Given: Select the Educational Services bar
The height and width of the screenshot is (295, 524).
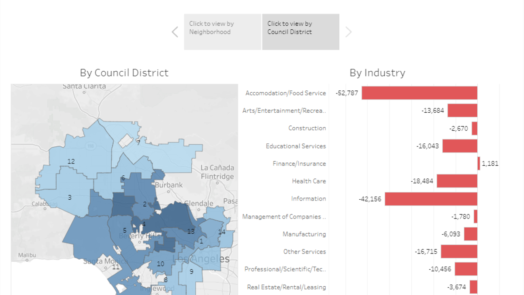Looking at the screenshot, I should pyautogui.click(x=459, y=146).
